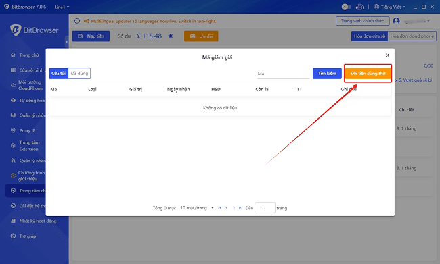Click the Trang chủ home icon
Image resolution: width=440 pixels, height=264 pixels.
[x=13, y=55]
